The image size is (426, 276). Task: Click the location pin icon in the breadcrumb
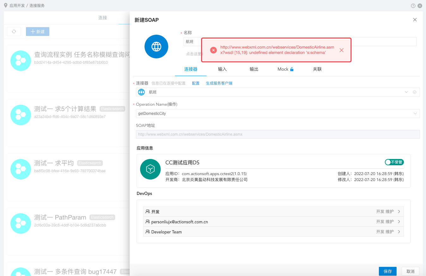coord(6,5)
